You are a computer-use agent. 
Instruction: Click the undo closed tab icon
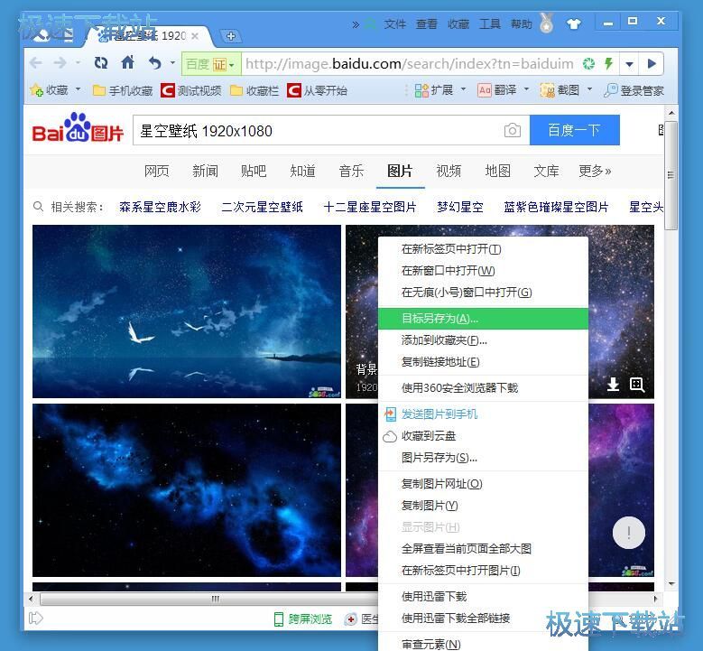(155, 63)
